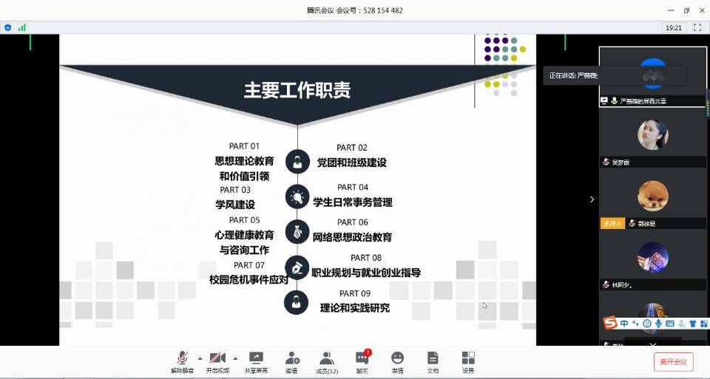710x379 pixels.
Task: Click the network signal strength icon
Action: point(22,27)
